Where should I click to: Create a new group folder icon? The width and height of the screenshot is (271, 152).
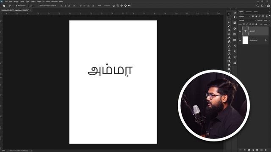point(257,150)
